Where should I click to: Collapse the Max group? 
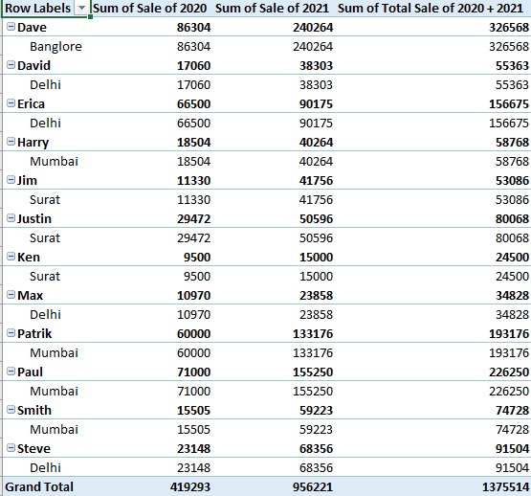click(x=11, y=295)
